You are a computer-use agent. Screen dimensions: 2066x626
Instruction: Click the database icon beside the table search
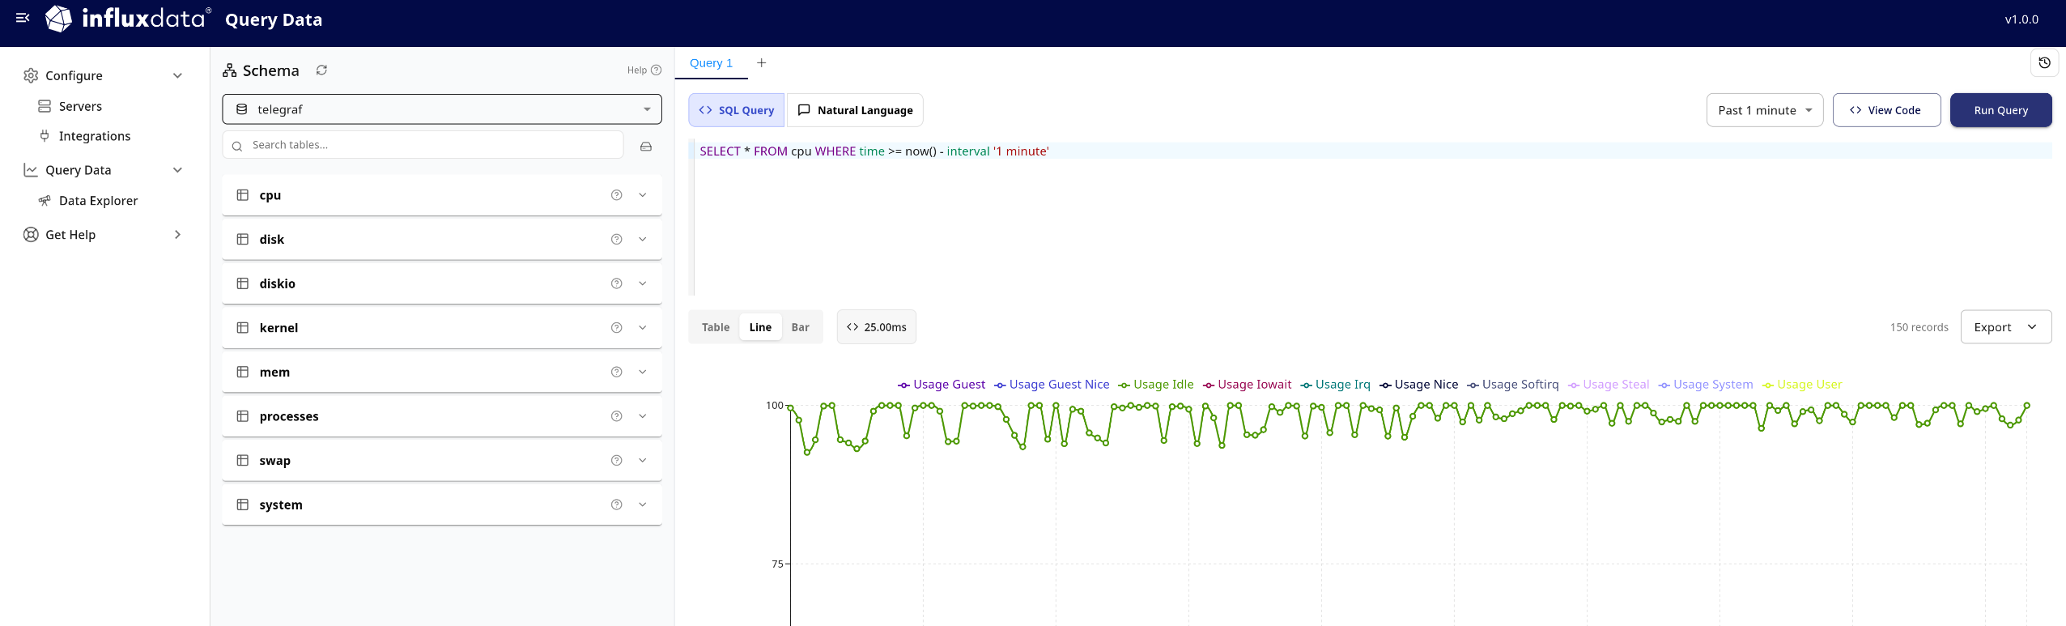coord(645,147)
